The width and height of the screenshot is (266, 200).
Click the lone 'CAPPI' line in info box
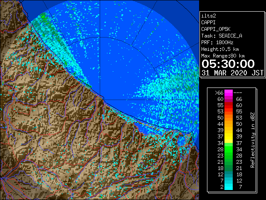point(208,22)
